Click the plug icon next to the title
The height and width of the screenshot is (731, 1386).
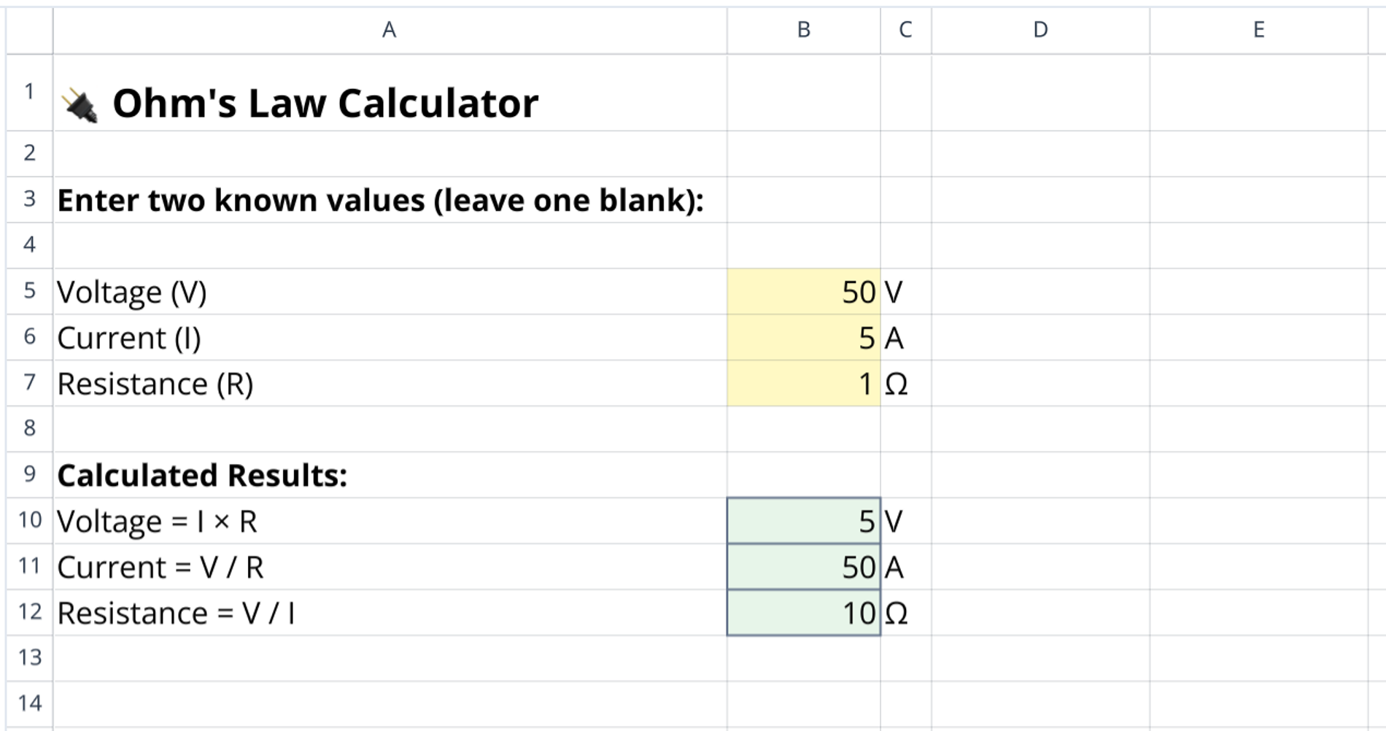pos(80,103)
